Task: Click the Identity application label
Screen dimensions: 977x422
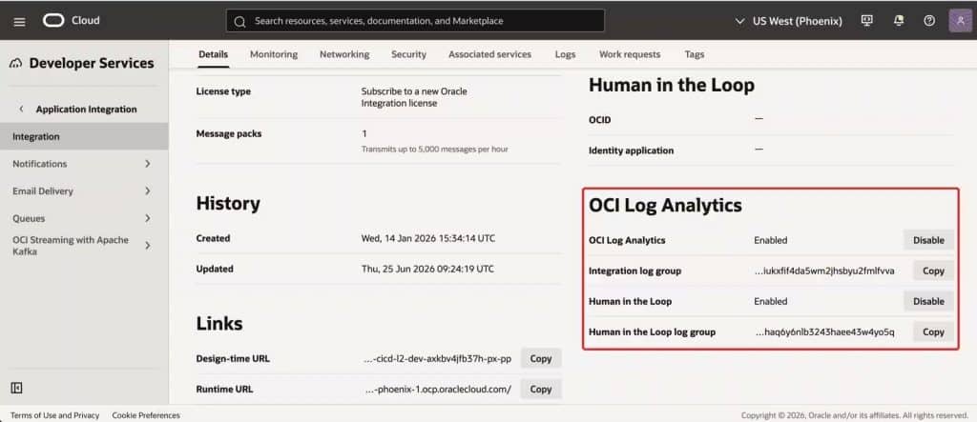Action: [632, 150]
